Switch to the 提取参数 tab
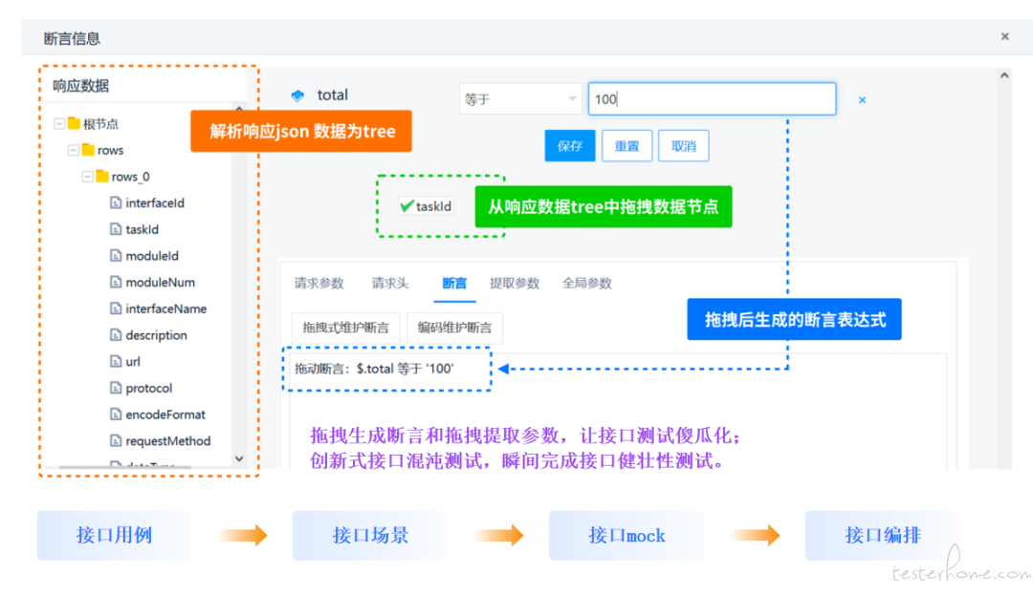 point(515,283)
